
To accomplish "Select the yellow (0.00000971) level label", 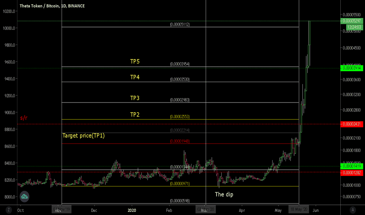I will pos(180,184).
